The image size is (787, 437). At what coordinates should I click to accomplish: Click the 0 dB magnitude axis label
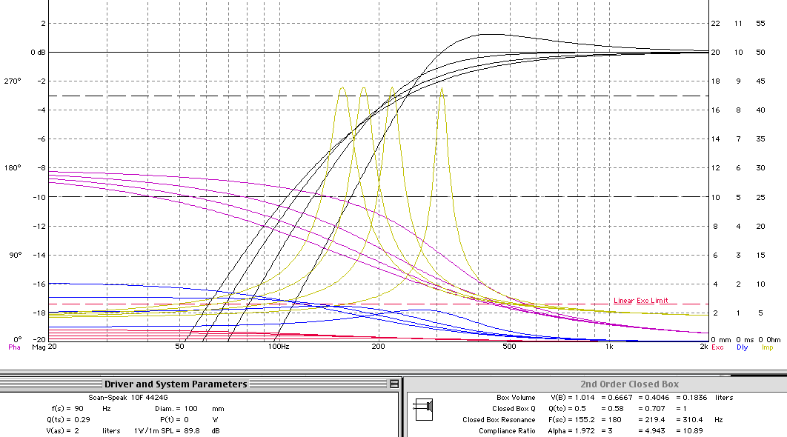click(x=38, y=52)
